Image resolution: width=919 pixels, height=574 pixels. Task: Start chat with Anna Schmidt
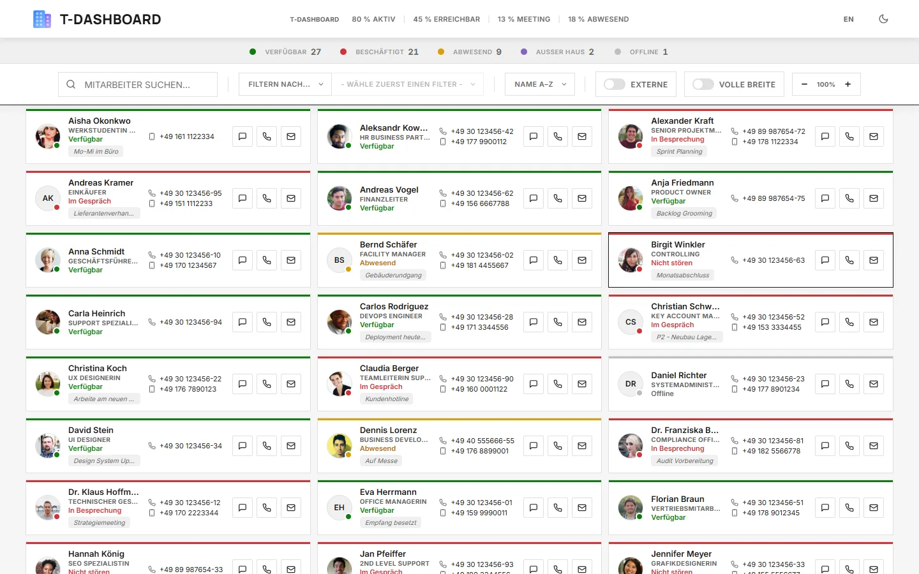(243, 260)
